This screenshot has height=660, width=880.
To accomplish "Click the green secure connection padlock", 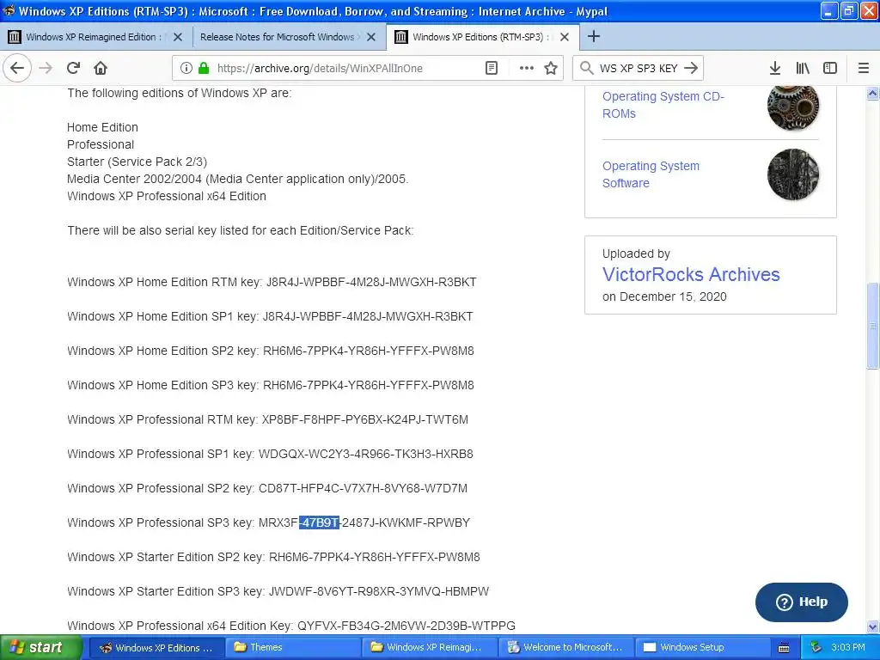I will pos(203,68).
